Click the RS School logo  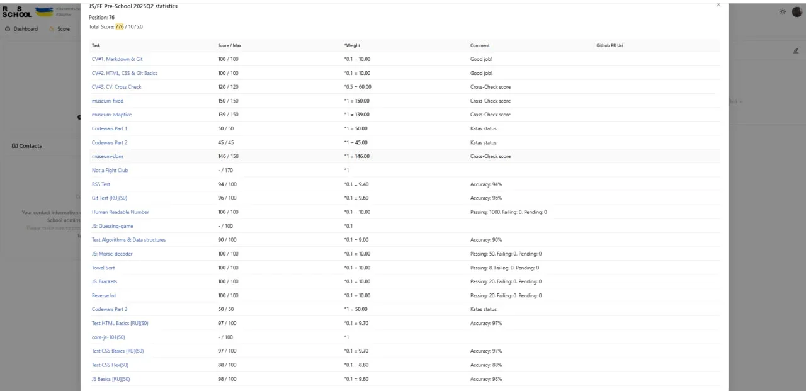point(17,11)
